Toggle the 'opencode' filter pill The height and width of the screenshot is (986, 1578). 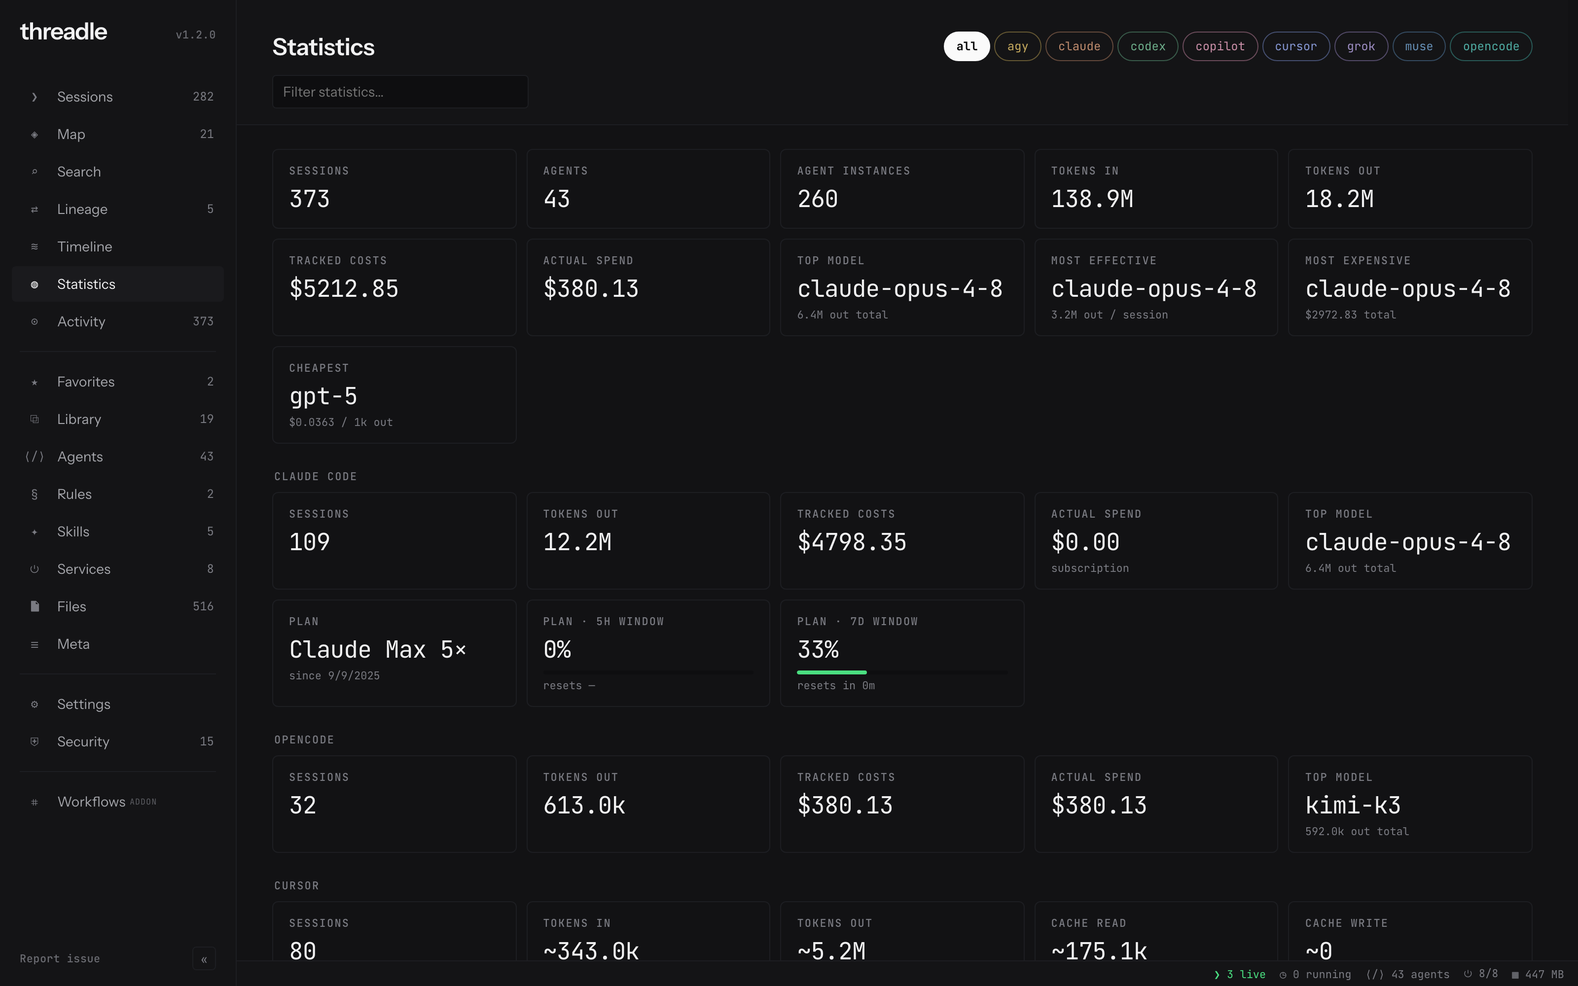point(1491,46)
